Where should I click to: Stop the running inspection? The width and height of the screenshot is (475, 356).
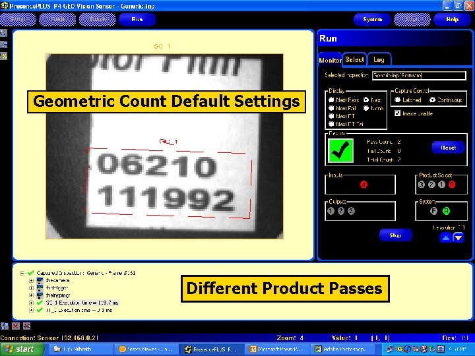[x=396, y=235]
